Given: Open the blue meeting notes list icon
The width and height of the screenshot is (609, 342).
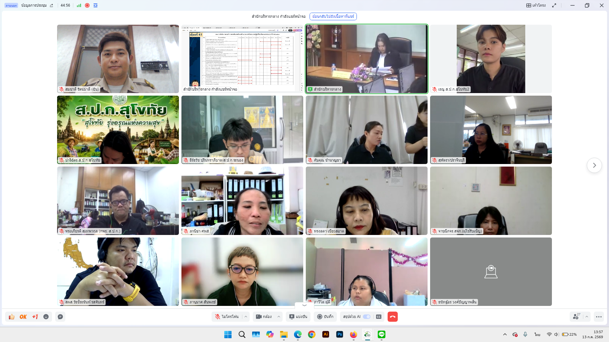Looking at the screenshot, I should click(95, 5).
